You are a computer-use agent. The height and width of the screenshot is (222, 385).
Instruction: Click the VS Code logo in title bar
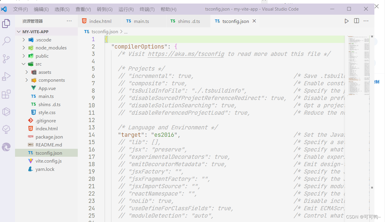4,9
